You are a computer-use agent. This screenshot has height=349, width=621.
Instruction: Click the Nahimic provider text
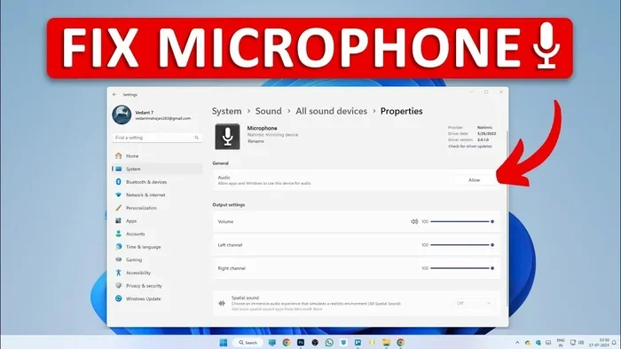point(484,127)
